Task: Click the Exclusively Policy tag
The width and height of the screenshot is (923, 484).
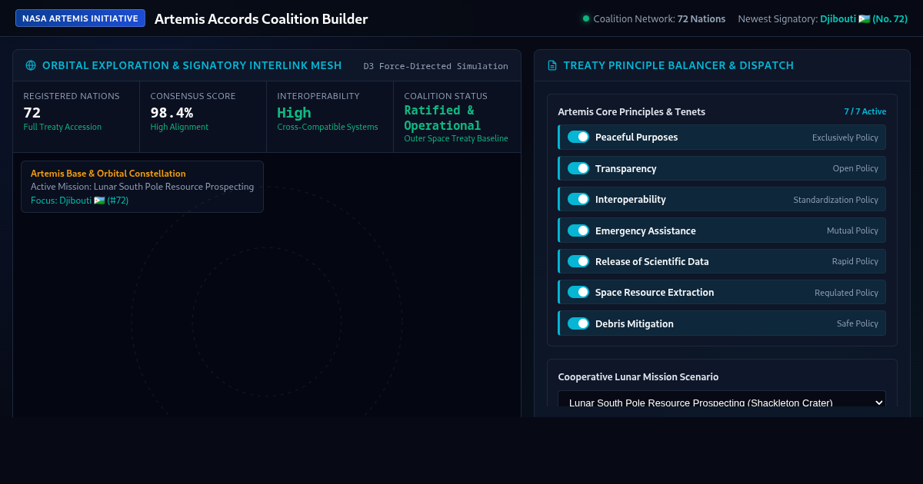Action: coord(845,138)
